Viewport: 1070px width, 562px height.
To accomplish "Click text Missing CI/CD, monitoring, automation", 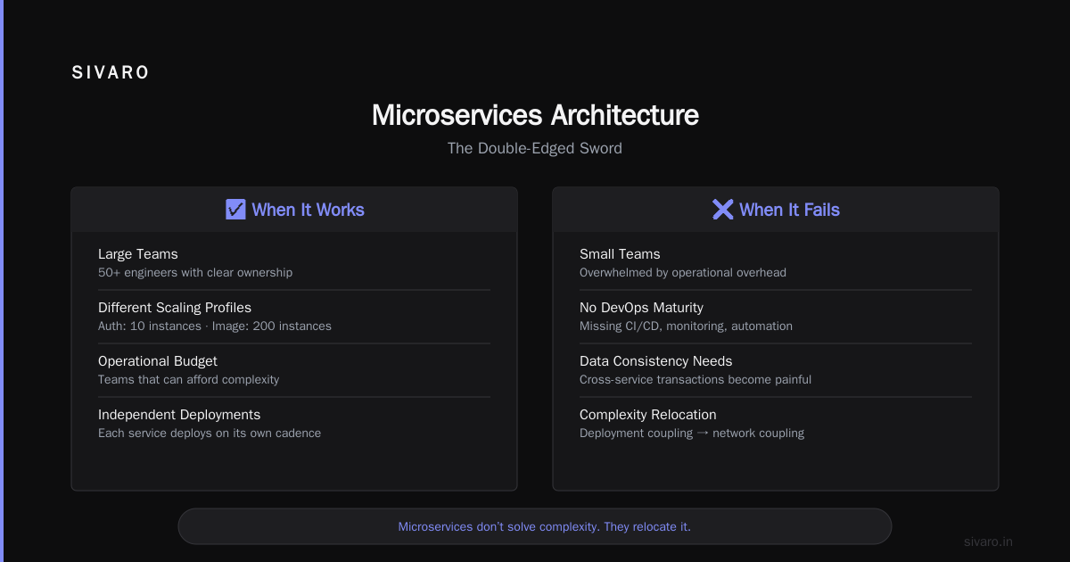I will (686, 326).
